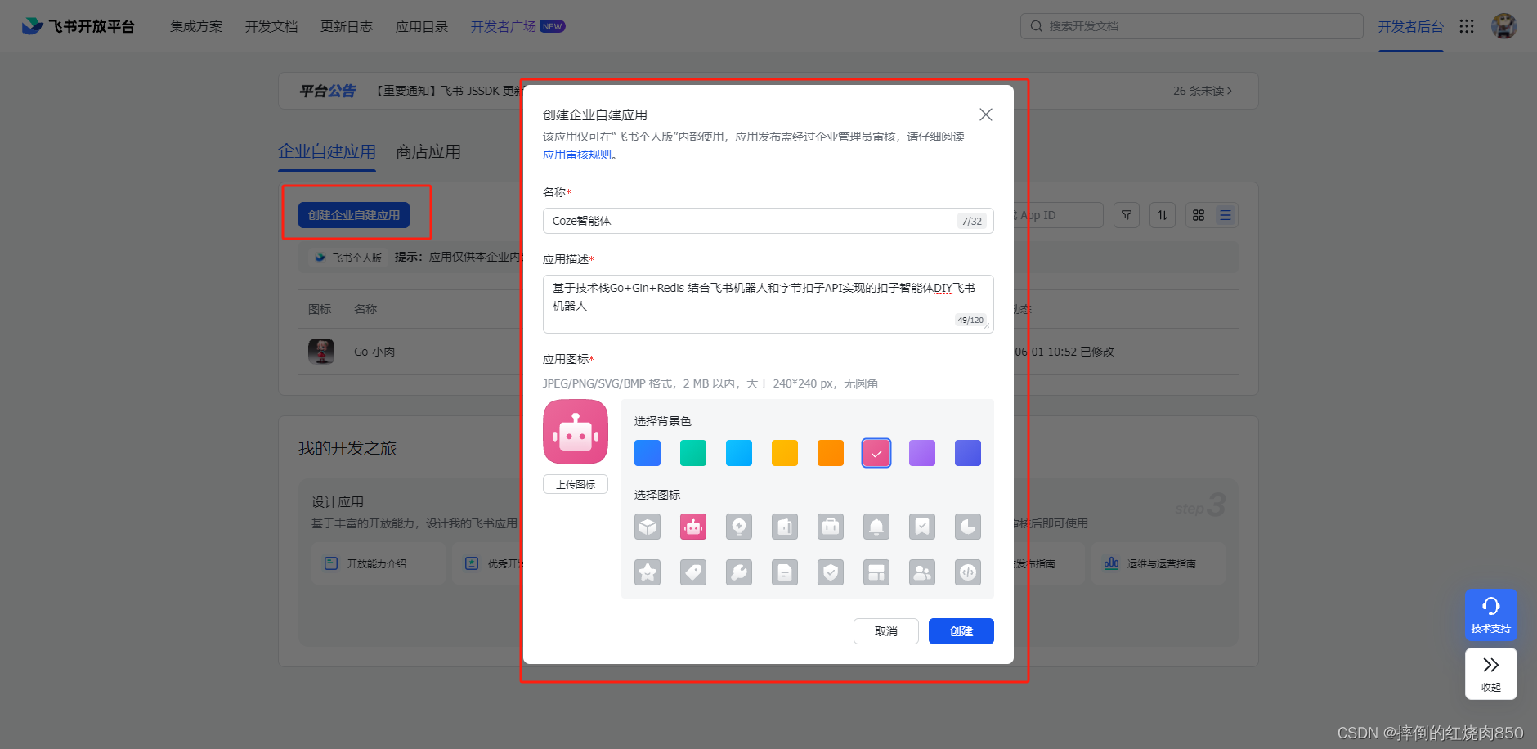Image resolution: width=1537 pixels, height=749 pixels.
Task: Switch to card grid view
Action: click(1199, 215)
